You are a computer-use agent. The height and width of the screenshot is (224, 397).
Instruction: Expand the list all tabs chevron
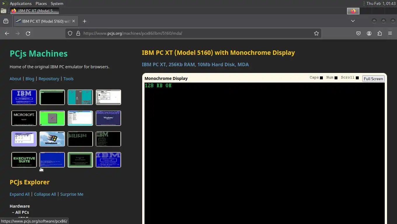tap(353, 21)
